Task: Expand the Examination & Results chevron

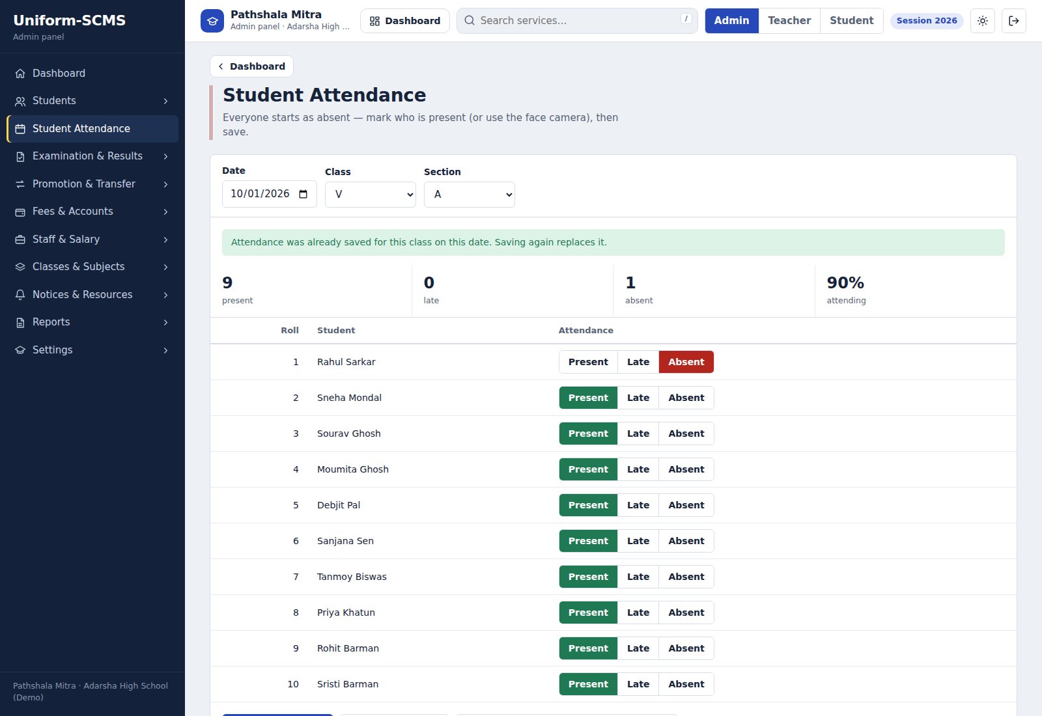Action: pyautogui.click(x=165, y=156)
